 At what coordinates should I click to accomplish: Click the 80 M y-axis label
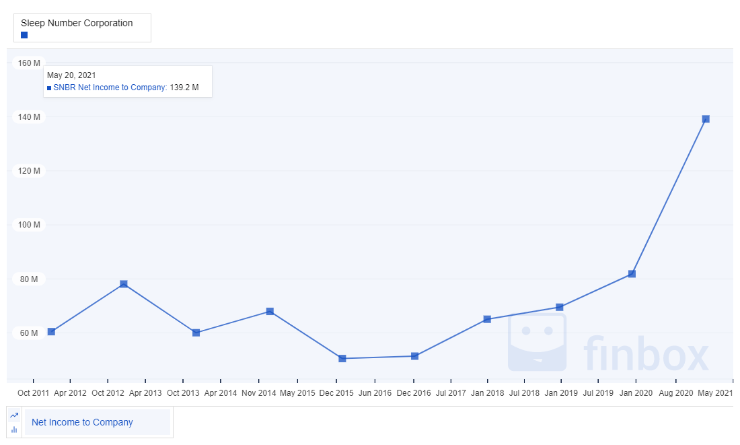tap(29, 279)
